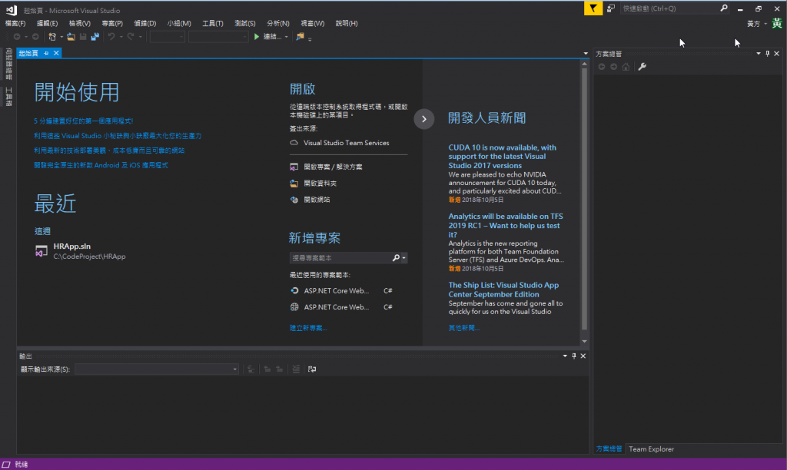Open the yellow notifications flag icon

pos(593,8)
